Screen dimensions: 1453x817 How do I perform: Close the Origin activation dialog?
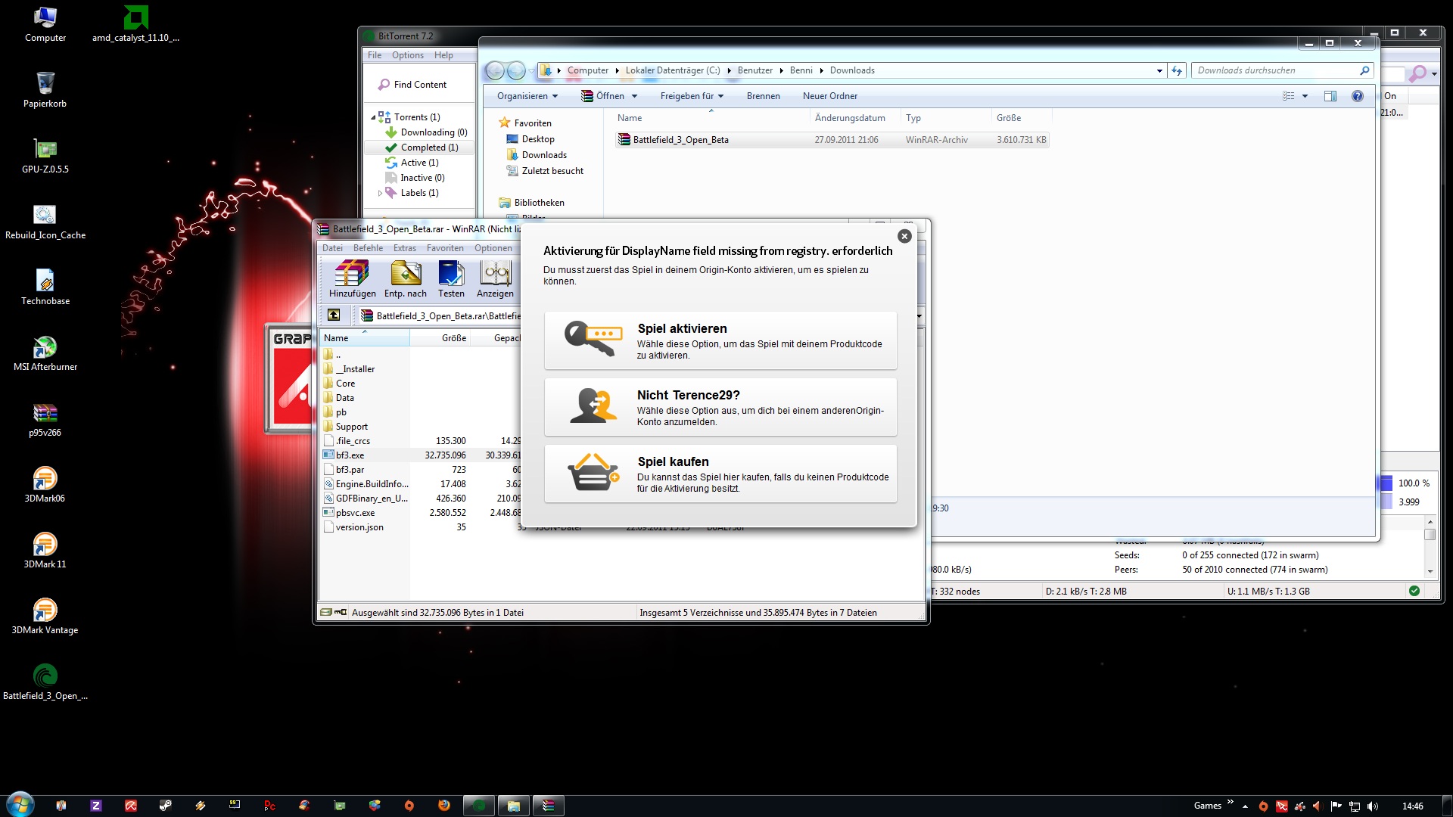tap(904, 236)
